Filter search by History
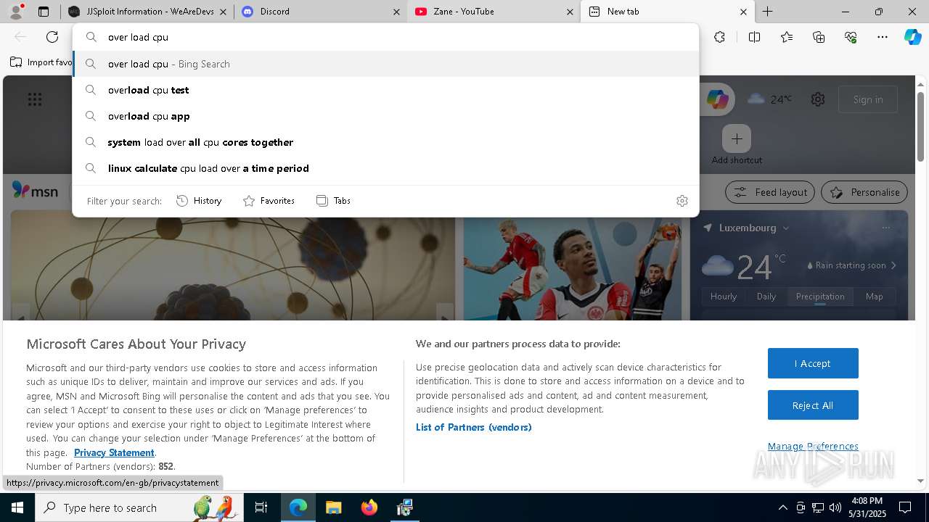Image resolution: width=929 pixels, height=522 pixels. 199,201
